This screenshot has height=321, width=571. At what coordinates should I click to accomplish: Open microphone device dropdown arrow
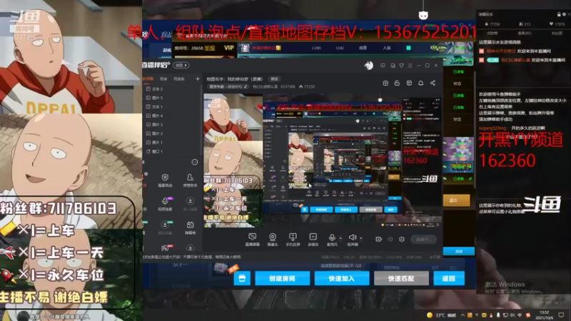coord(340,238)
